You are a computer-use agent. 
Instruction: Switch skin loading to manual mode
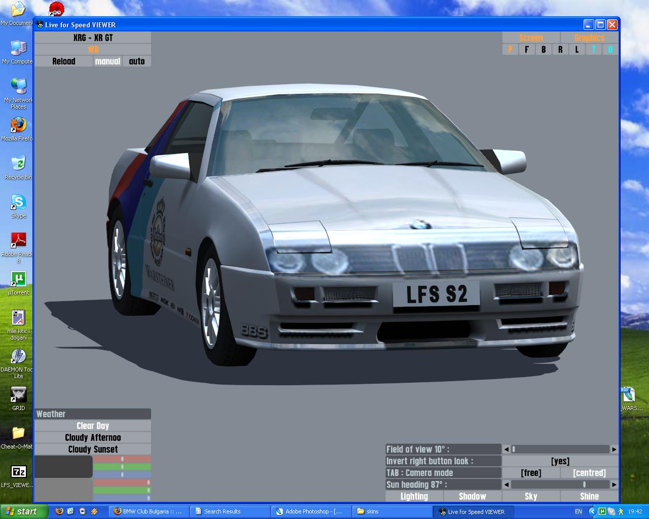point(107,61)
